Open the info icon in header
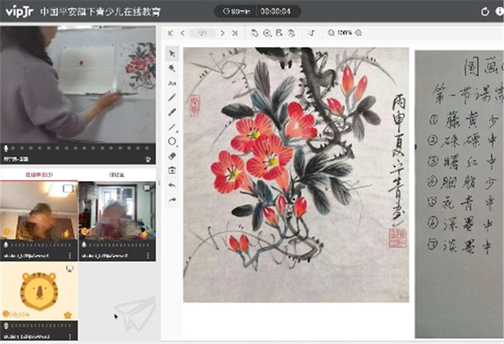Screen dimensions: 504x344 click(500, 11)
